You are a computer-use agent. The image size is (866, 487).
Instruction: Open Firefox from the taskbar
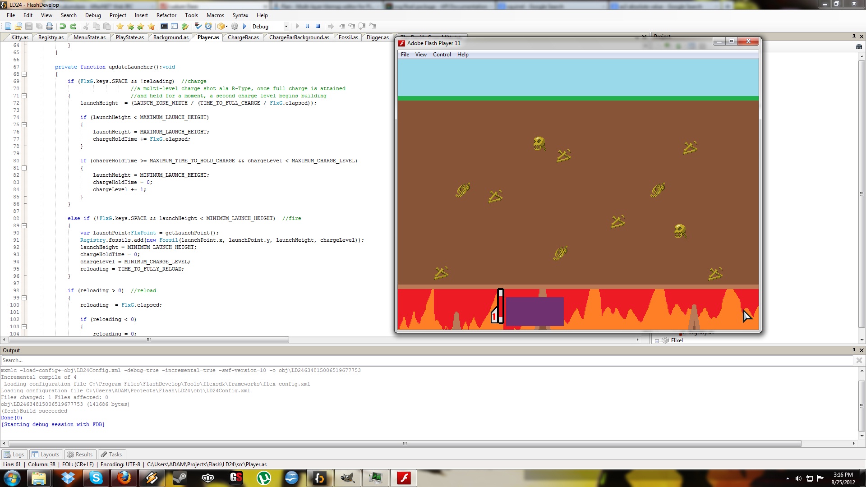tap(124, 478)
